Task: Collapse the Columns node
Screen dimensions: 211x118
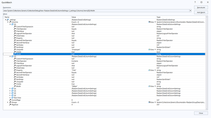Action: 8,22
